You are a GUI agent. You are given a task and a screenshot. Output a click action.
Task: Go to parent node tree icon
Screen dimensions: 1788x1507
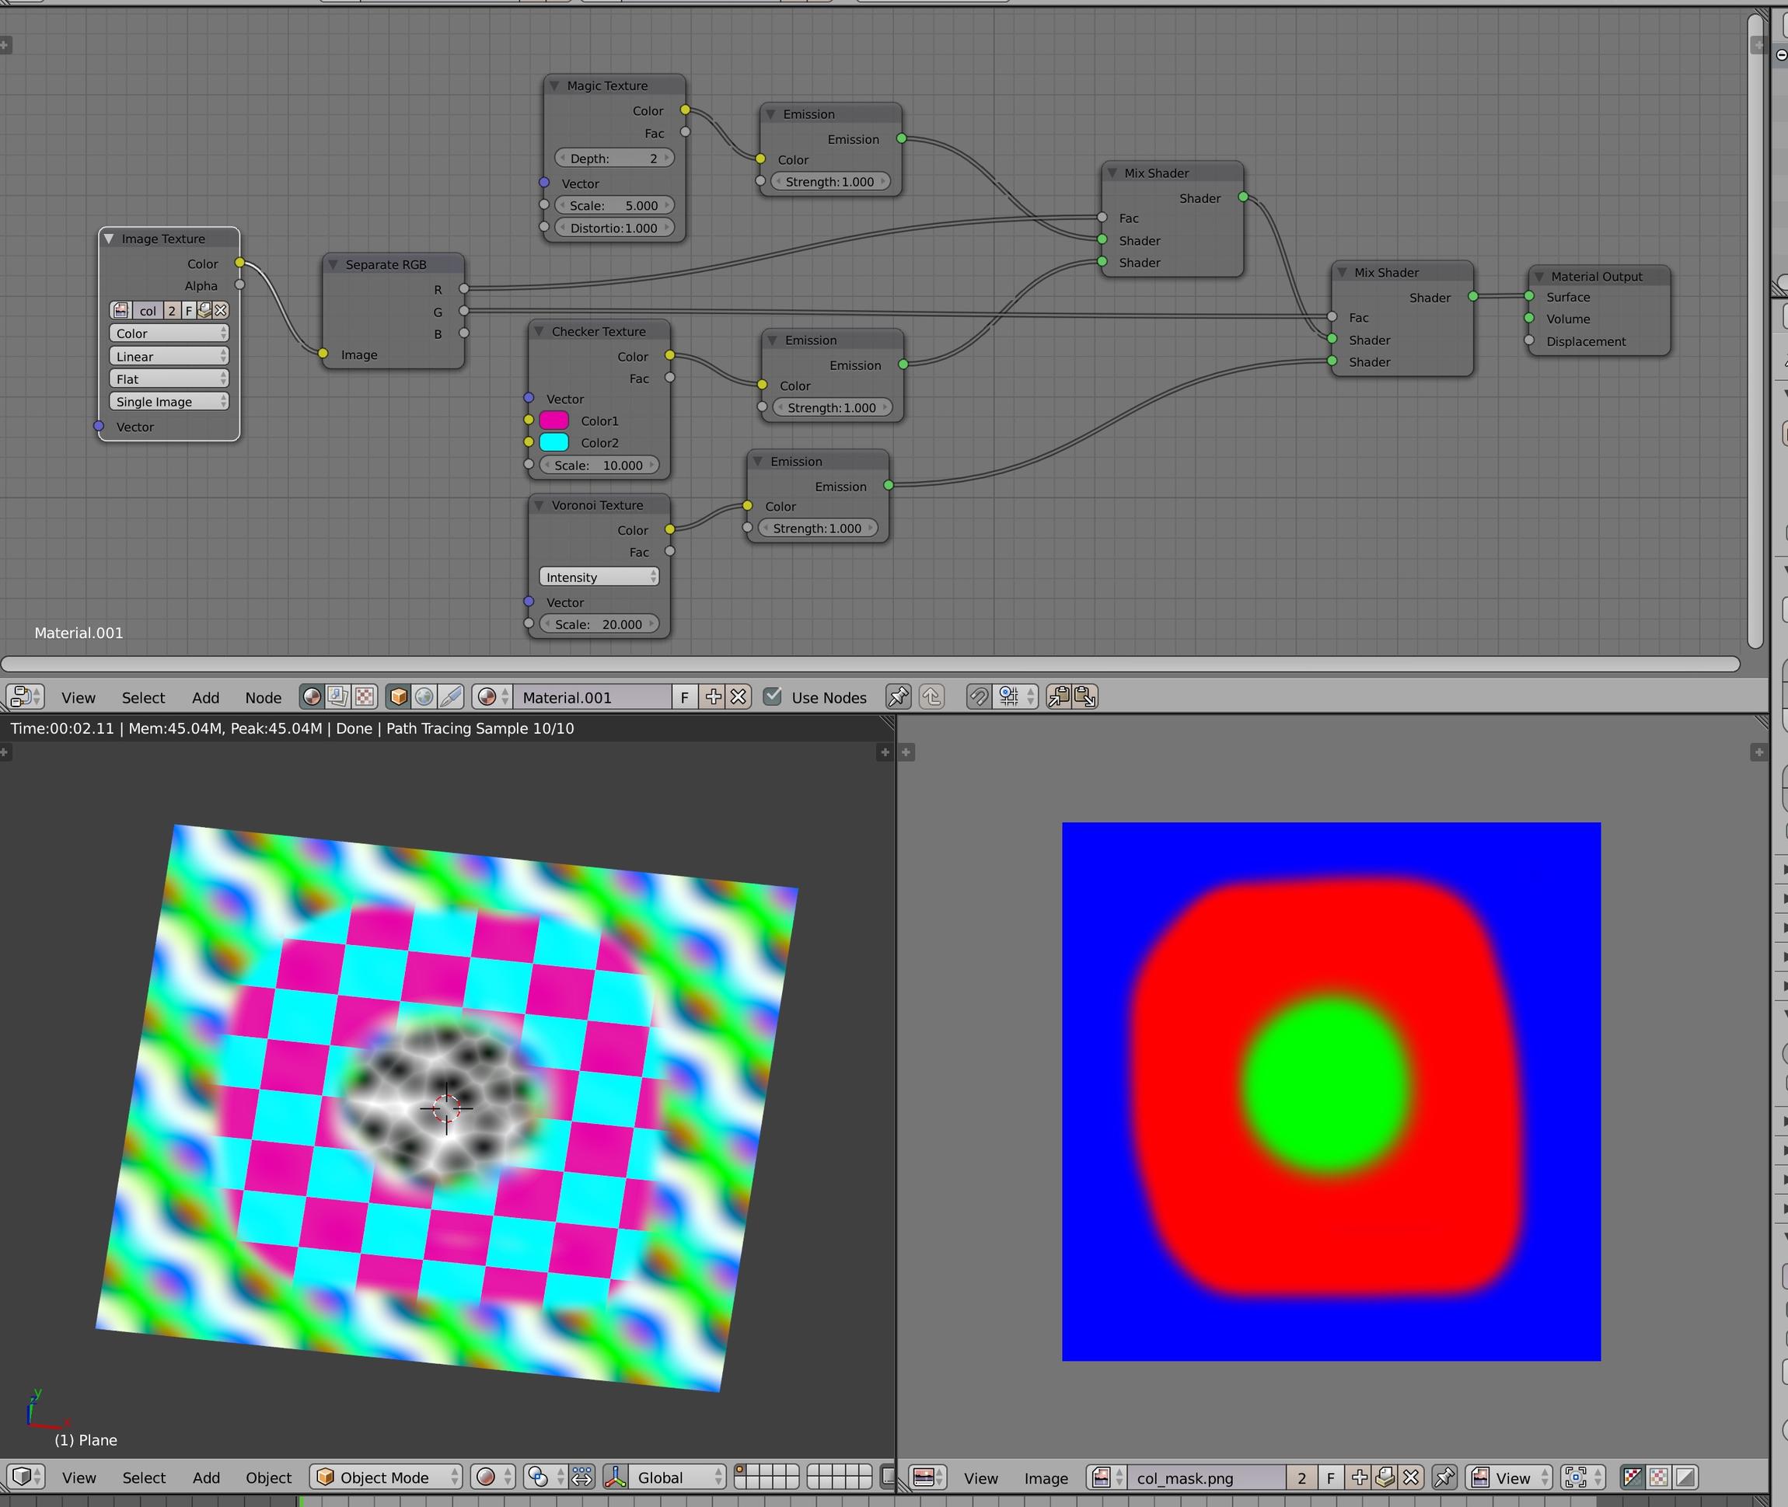(932, 697)
